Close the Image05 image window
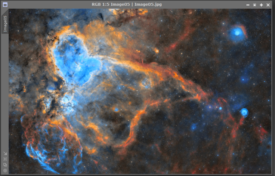Image resolution: width=275 pixels, height=176 pixels. tap(268, 5)
